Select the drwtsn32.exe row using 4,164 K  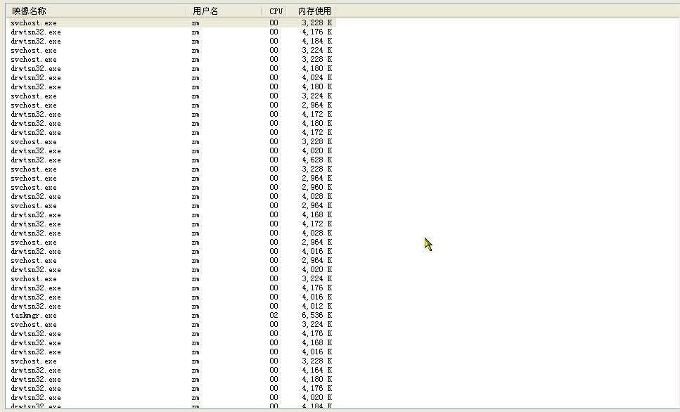[172, 371]
